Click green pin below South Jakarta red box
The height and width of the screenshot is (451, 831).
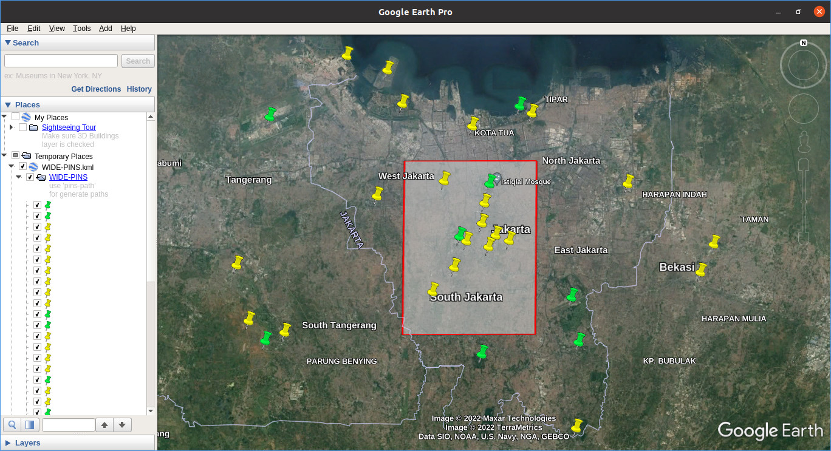[482, 352]
